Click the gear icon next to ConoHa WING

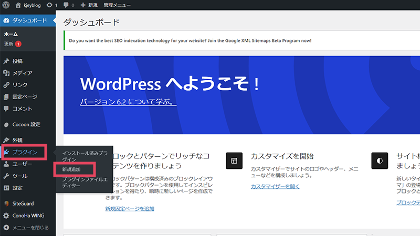click(6, 216)
